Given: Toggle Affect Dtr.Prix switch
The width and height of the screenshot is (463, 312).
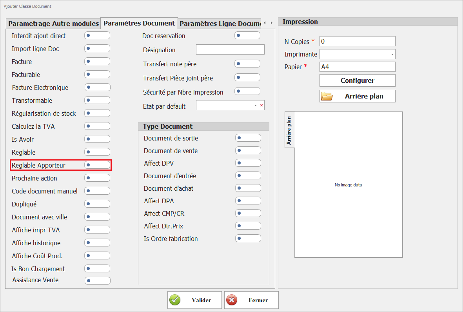Looking at the screenshot, I should tap(248, 226).
